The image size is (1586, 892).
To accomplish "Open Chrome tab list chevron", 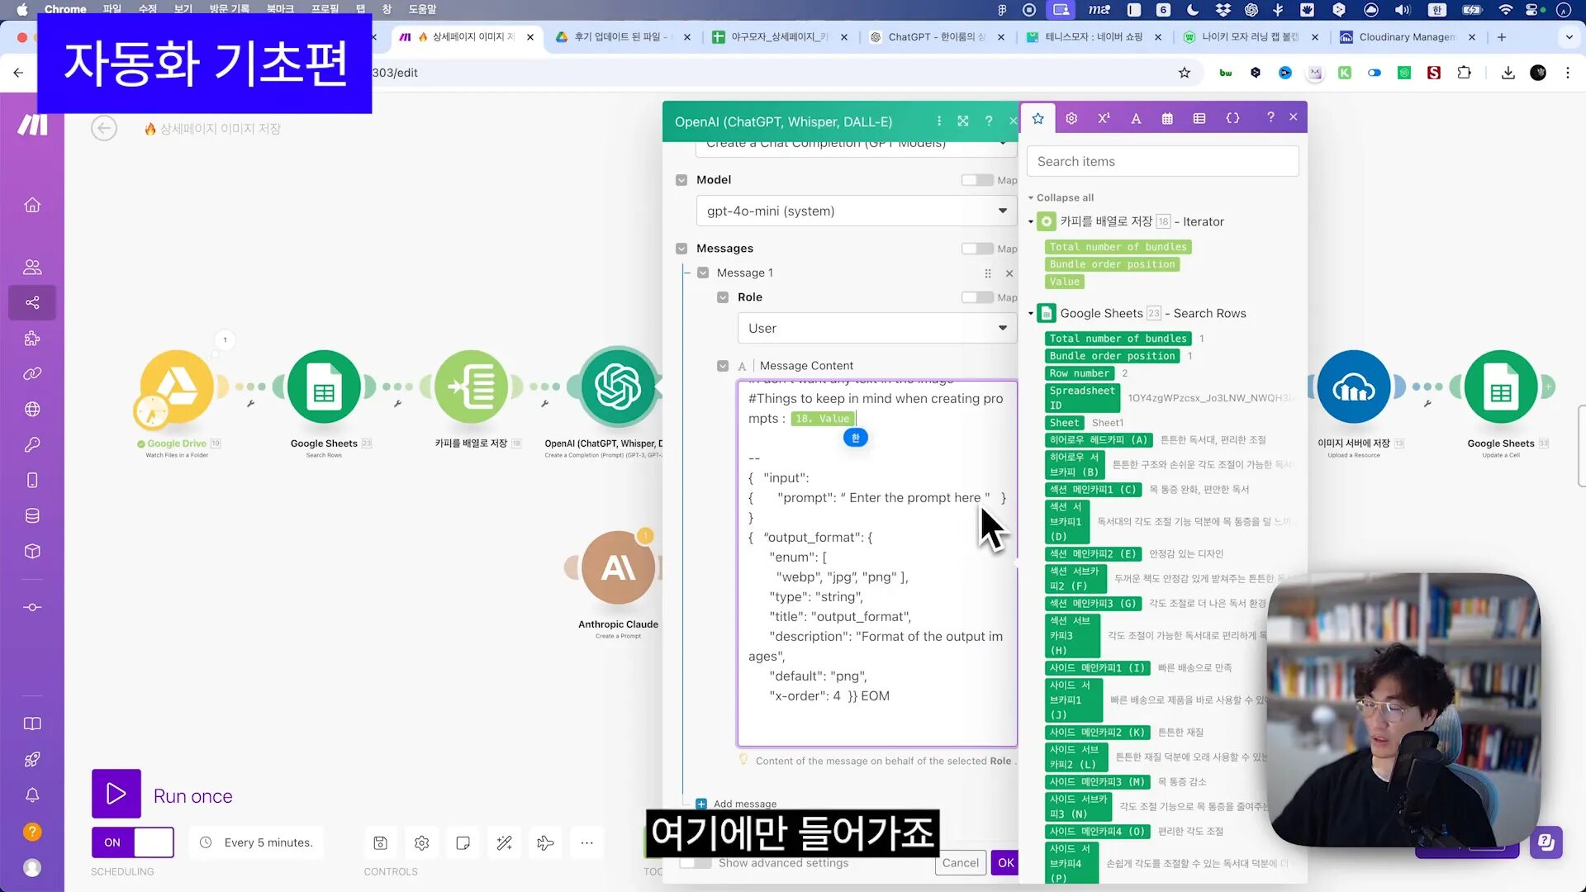I will click(x=1569, y=36).
